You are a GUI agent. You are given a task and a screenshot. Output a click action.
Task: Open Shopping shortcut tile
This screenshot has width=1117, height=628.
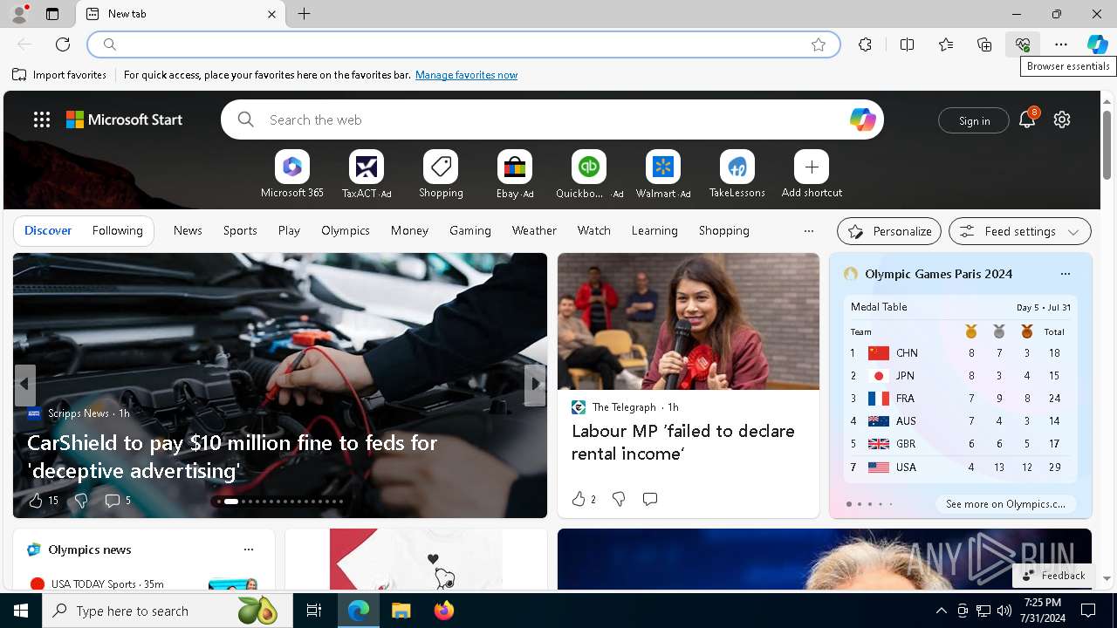point(441,174)
